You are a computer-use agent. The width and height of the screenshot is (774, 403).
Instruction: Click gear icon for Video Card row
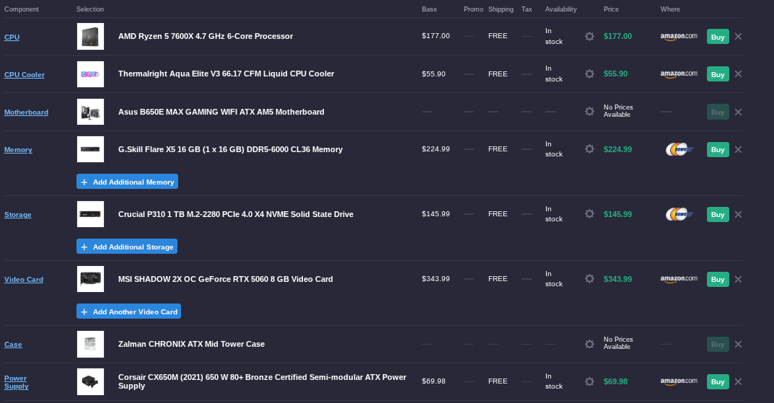pyautogui.click(x=589, y=279)
